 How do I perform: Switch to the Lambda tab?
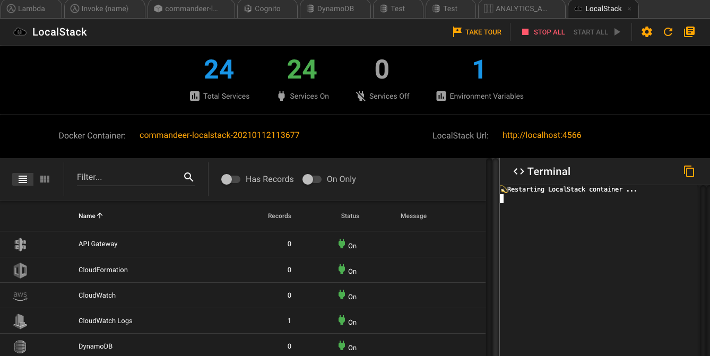pyautogui.click(x=31, y=9)
